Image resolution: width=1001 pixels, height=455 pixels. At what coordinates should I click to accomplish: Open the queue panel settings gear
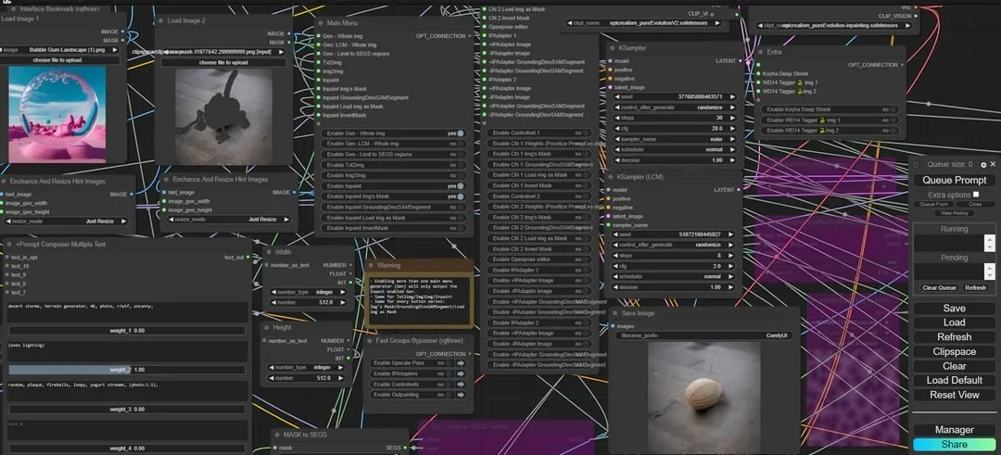983,165
